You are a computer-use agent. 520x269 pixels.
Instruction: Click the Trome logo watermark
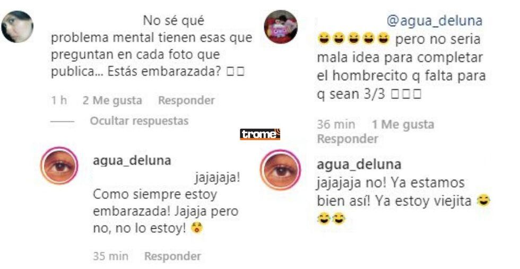pos(260,134)
